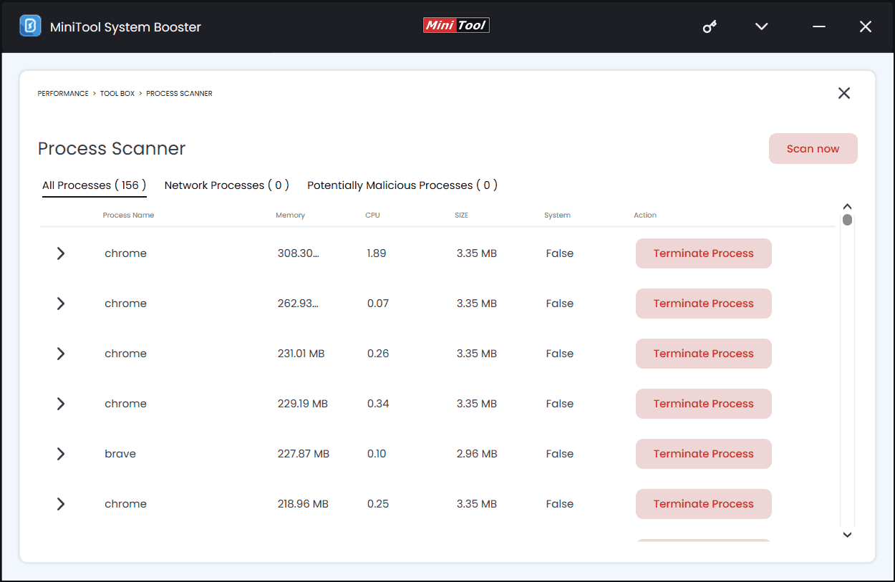Click the scroll up arrow of process list

click(847, 207)
